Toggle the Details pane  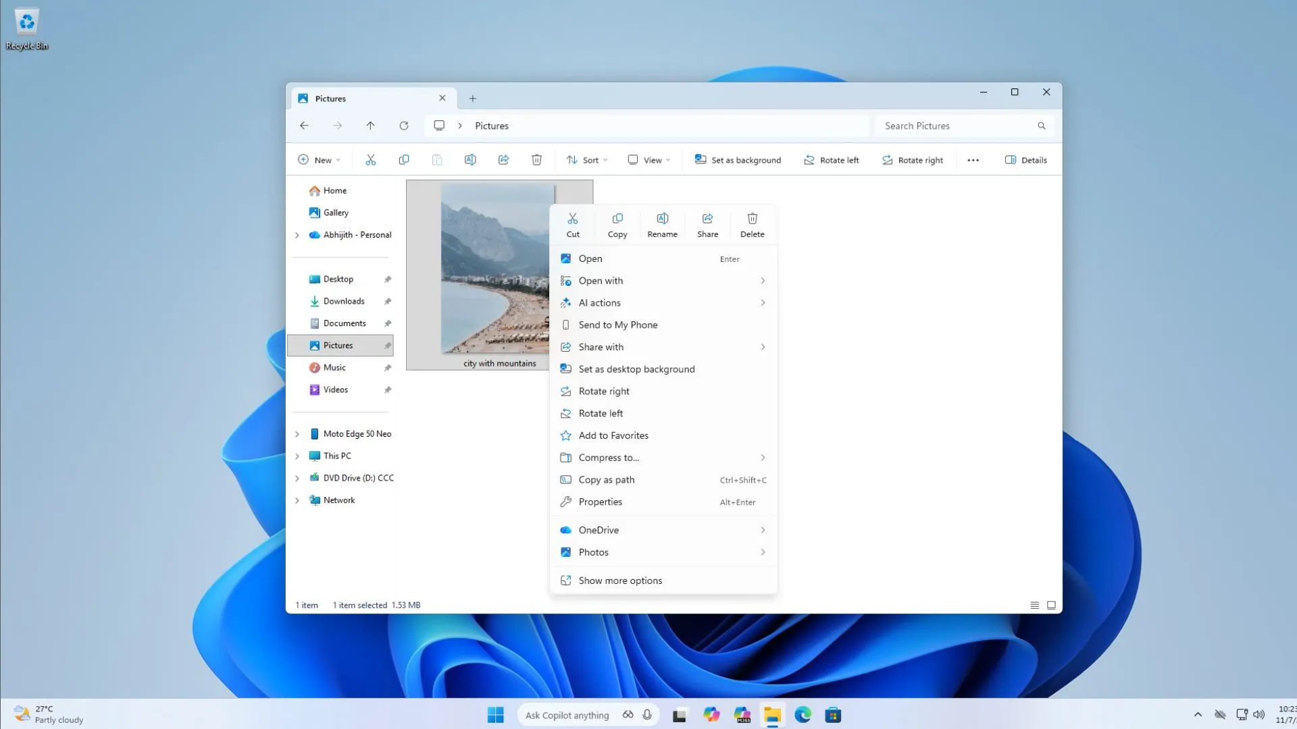(x=1025, y=160)
